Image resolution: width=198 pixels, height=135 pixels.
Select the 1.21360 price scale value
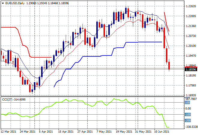coord(191,26)
